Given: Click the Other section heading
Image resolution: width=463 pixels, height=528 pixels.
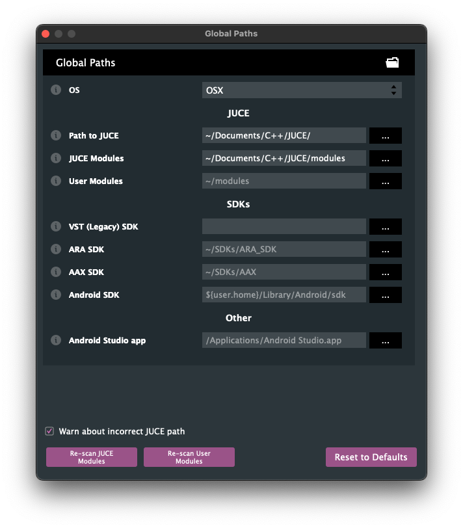Looking at the screenshot, I should 239,318.
